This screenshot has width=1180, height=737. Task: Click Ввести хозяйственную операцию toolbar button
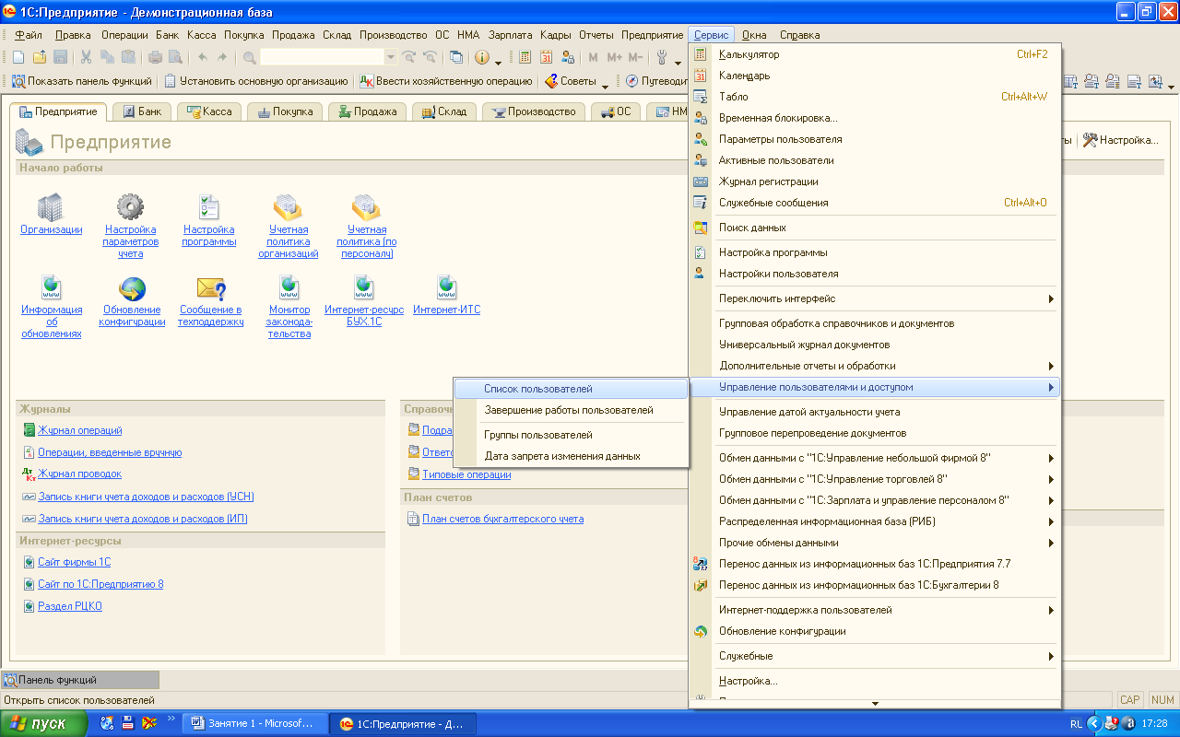[x=446, y=81]
